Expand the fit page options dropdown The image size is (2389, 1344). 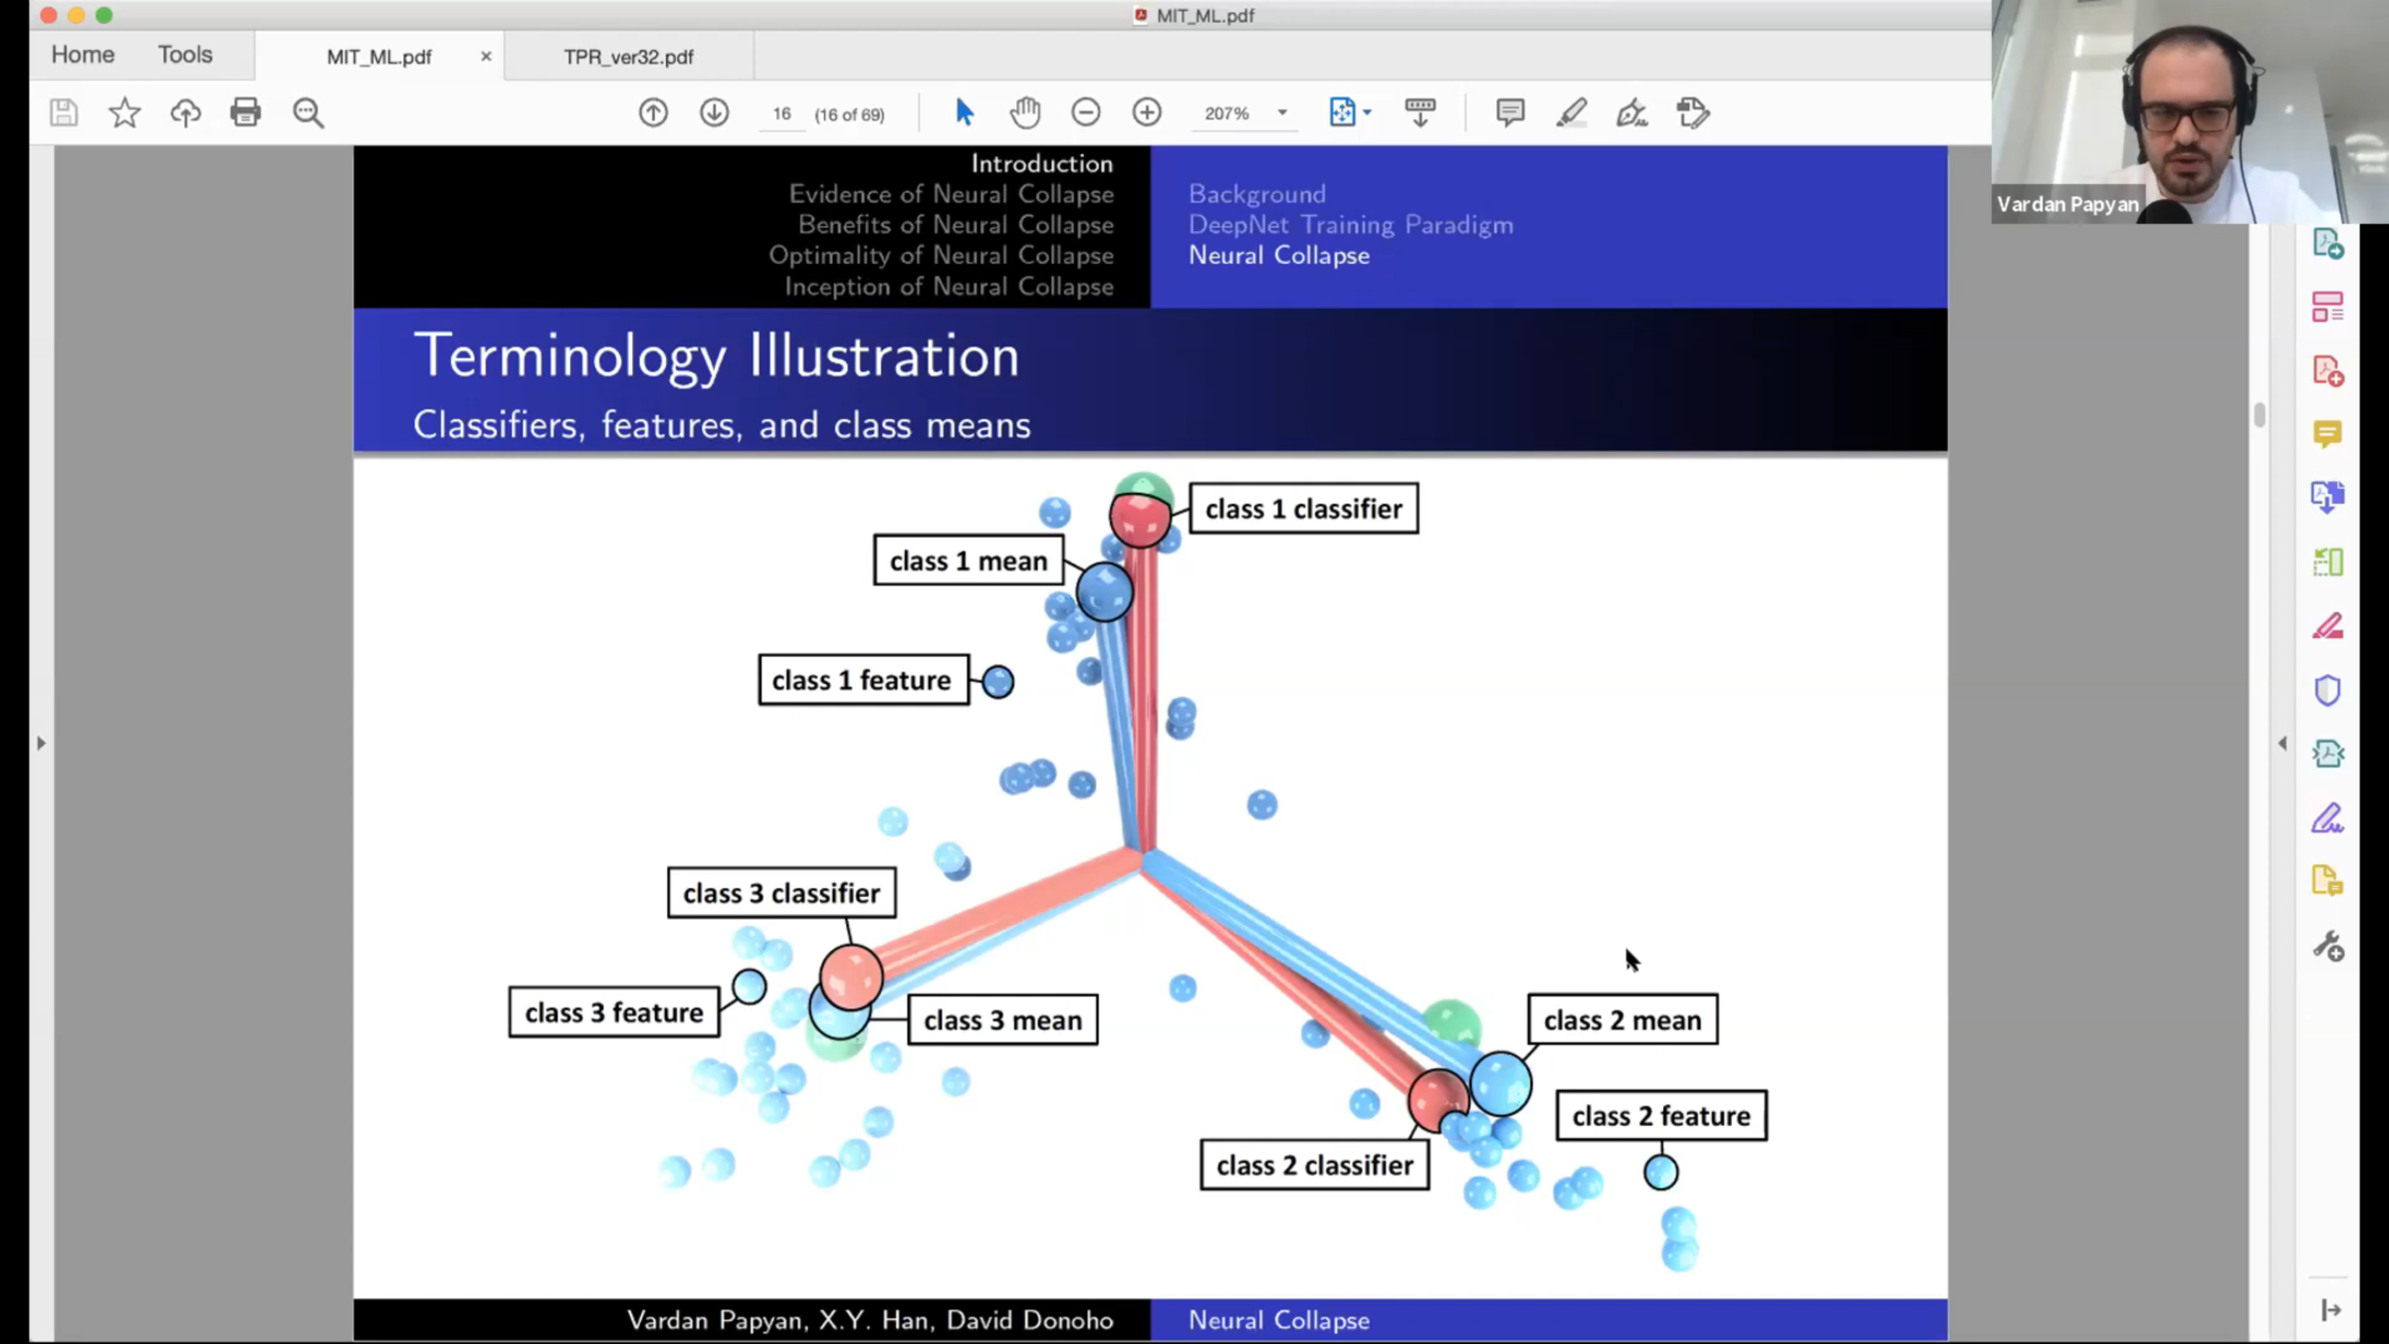point(1368,112)
